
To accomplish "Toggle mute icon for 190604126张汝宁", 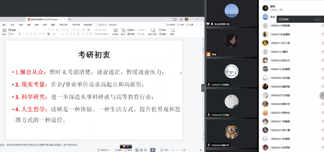I will 322,60.
